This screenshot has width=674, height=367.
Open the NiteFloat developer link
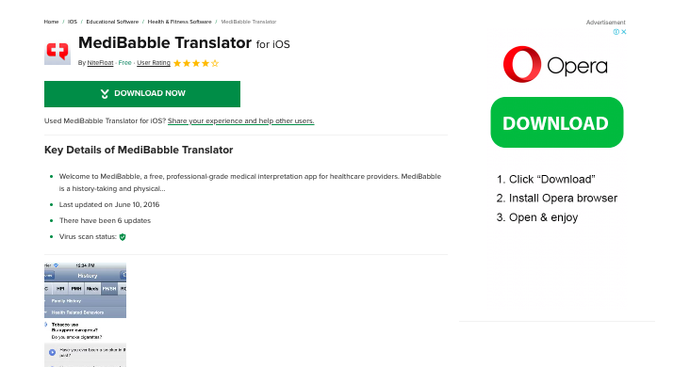[x=100, y=63]
